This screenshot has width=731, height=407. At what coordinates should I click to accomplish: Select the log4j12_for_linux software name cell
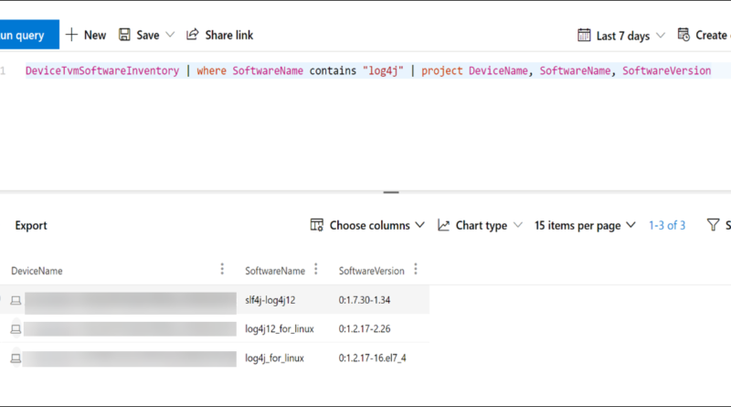[x=280, y=329]
